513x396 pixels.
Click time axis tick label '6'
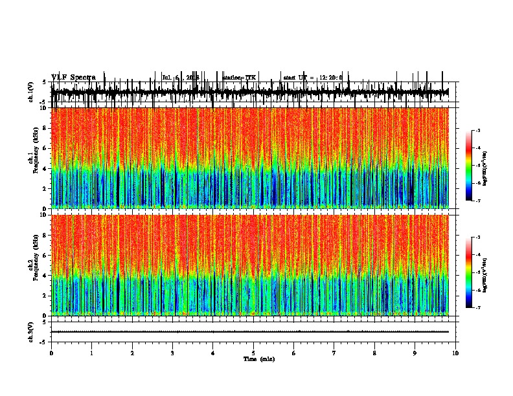coord(294,353)
